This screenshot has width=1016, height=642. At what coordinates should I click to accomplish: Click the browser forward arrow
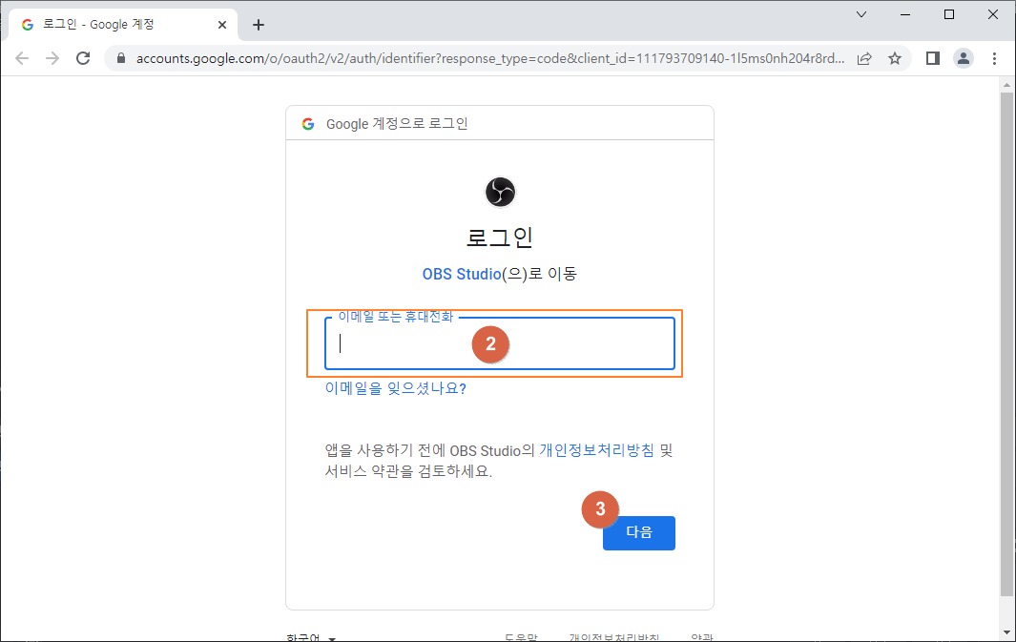pyautogui.click(x=52, y=58)
